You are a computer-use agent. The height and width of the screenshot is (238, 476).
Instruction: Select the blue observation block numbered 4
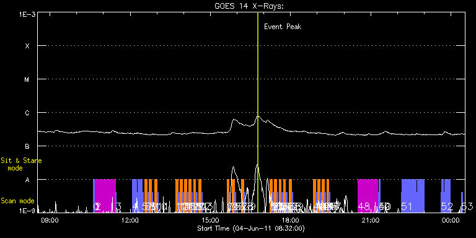(137, 196)
